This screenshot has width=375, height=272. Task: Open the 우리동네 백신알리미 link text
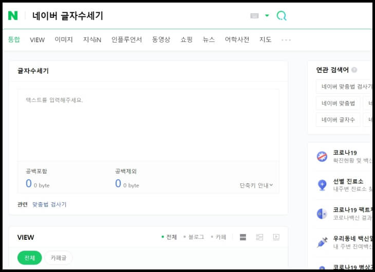pyautogui.click(x=352, y=238)
